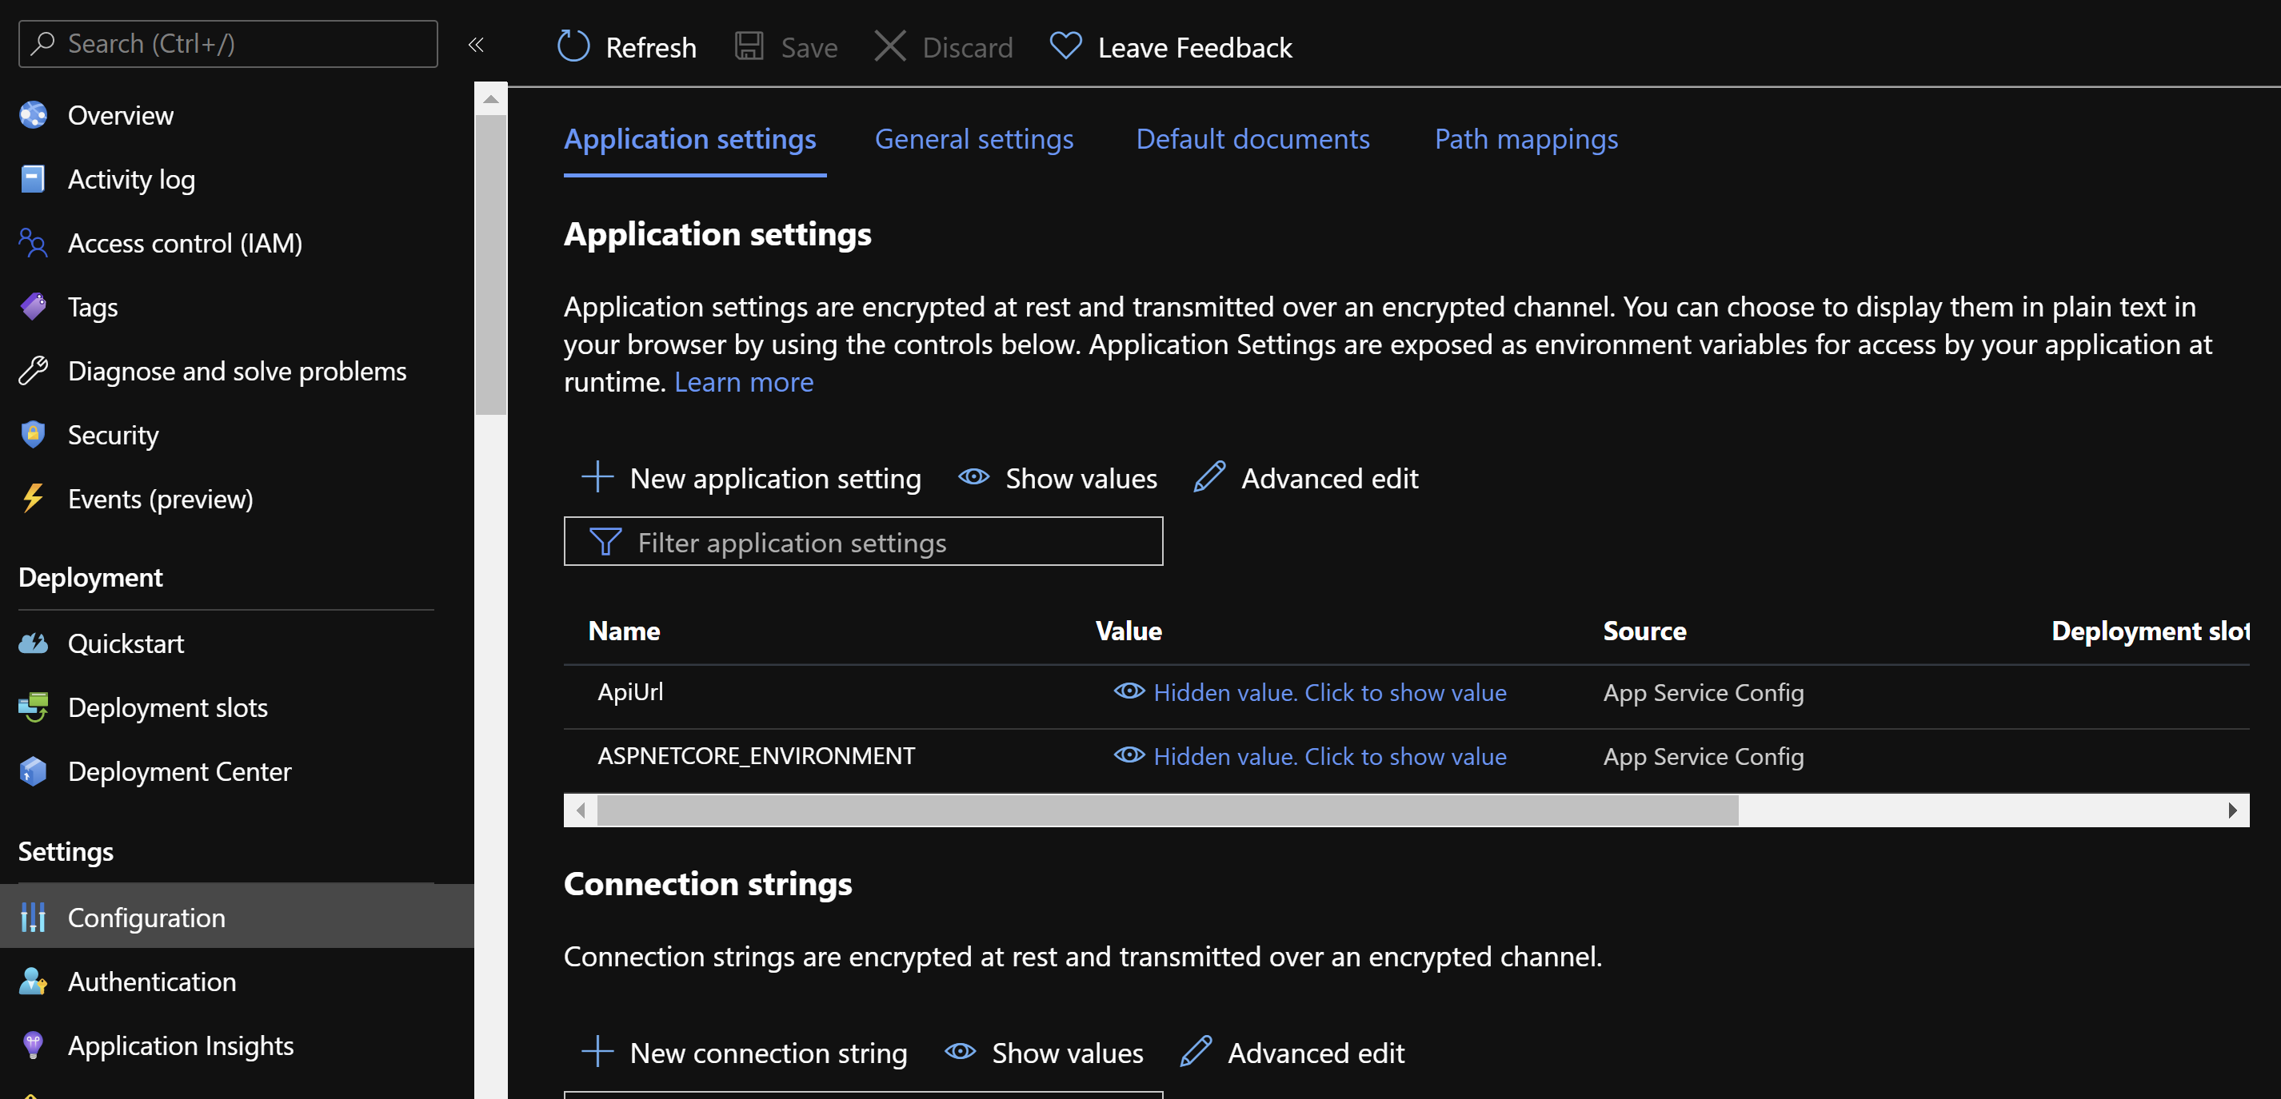
Task: Select the Events (preview) lightning icon
Action: (x=33, y=498)
